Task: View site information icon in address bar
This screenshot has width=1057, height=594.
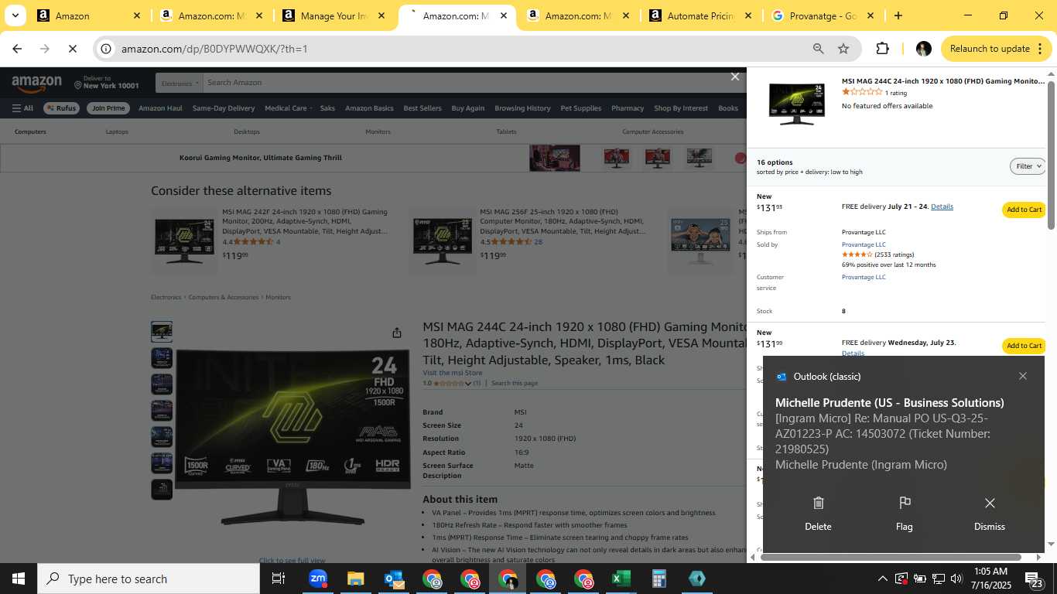Action: click(107, 49)
